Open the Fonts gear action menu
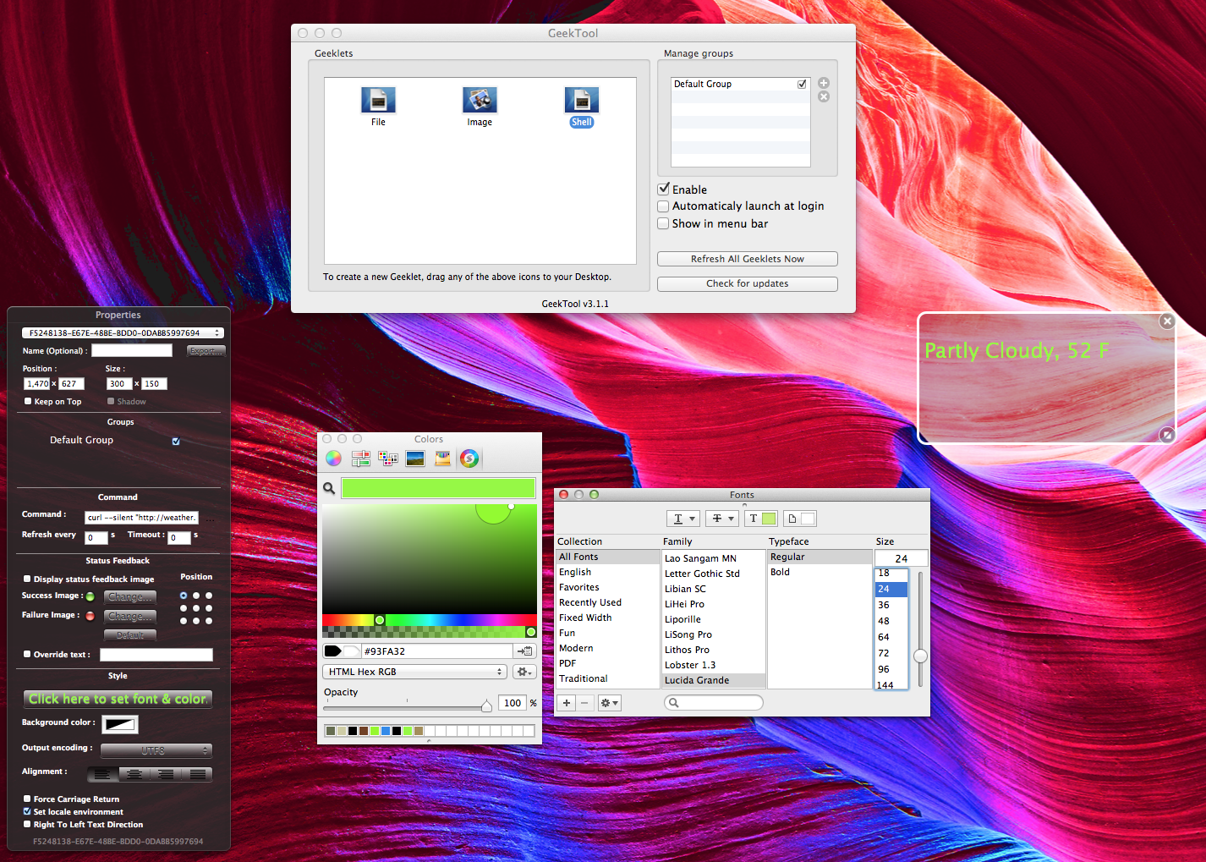 pyautogui.click(x=609, y=703)
